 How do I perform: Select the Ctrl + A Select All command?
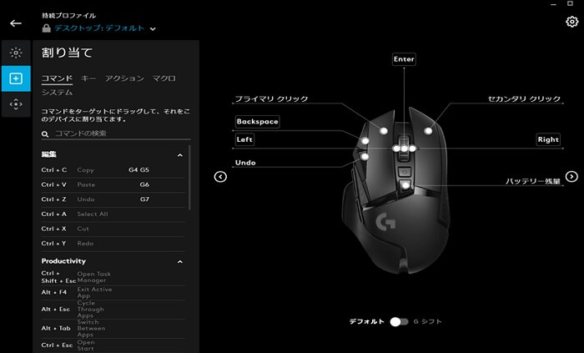tap(113, 214)
